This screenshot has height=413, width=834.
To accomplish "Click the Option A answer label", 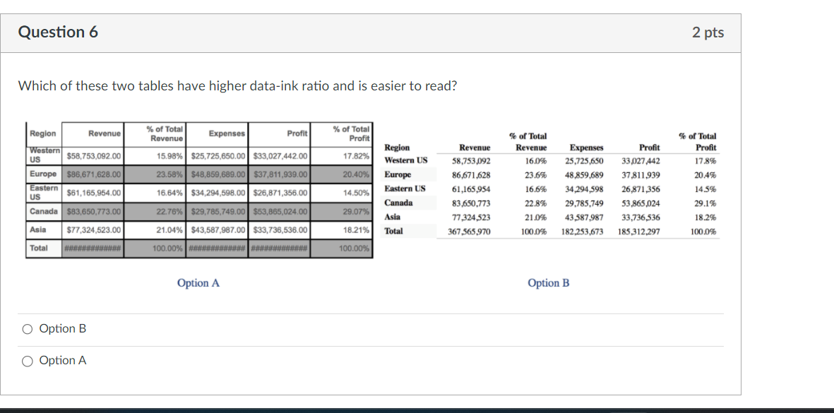I will (63, 360).
